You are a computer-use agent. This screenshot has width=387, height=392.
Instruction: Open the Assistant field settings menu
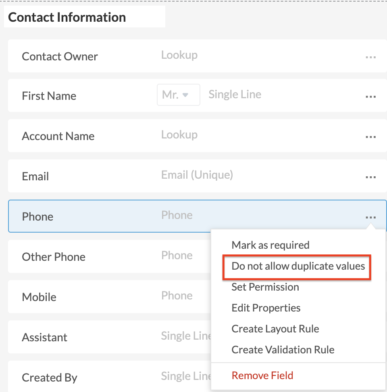[370, 338]
